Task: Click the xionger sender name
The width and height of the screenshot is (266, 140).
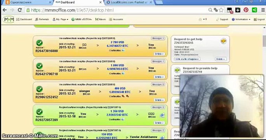Action: click(85, 91)
